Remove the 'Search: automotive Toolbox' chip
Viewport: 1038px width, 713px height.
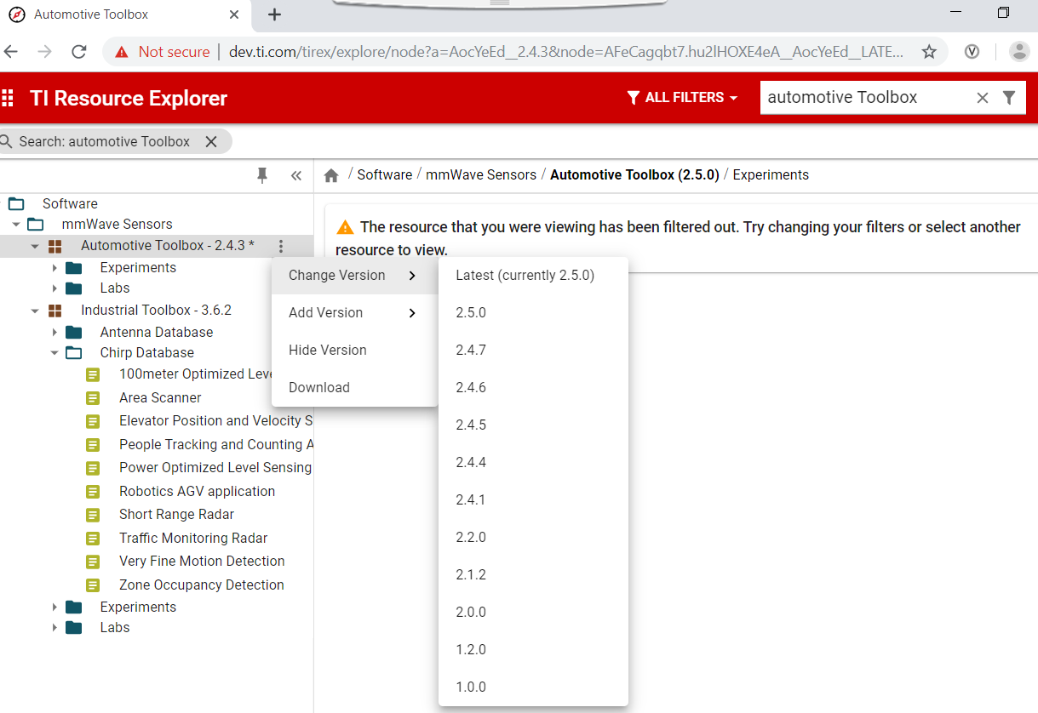[211, 141]
